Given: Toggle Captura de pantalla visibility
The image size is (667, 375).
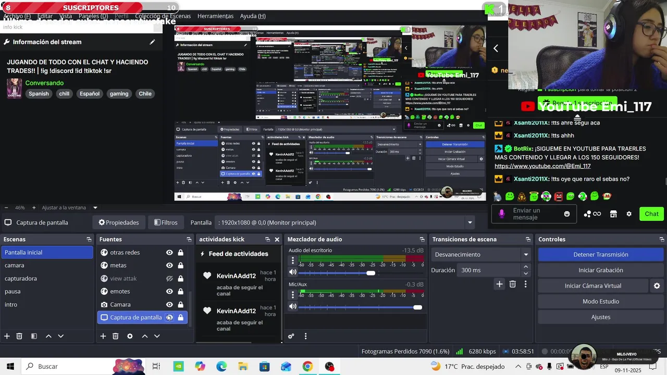Looking at the screenshot, I should click(169, 317).
